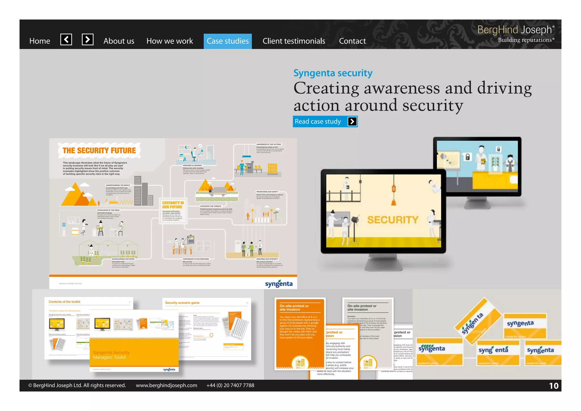
Task: Click the front monitor showing SECURITY video
Action: [383, 211]
